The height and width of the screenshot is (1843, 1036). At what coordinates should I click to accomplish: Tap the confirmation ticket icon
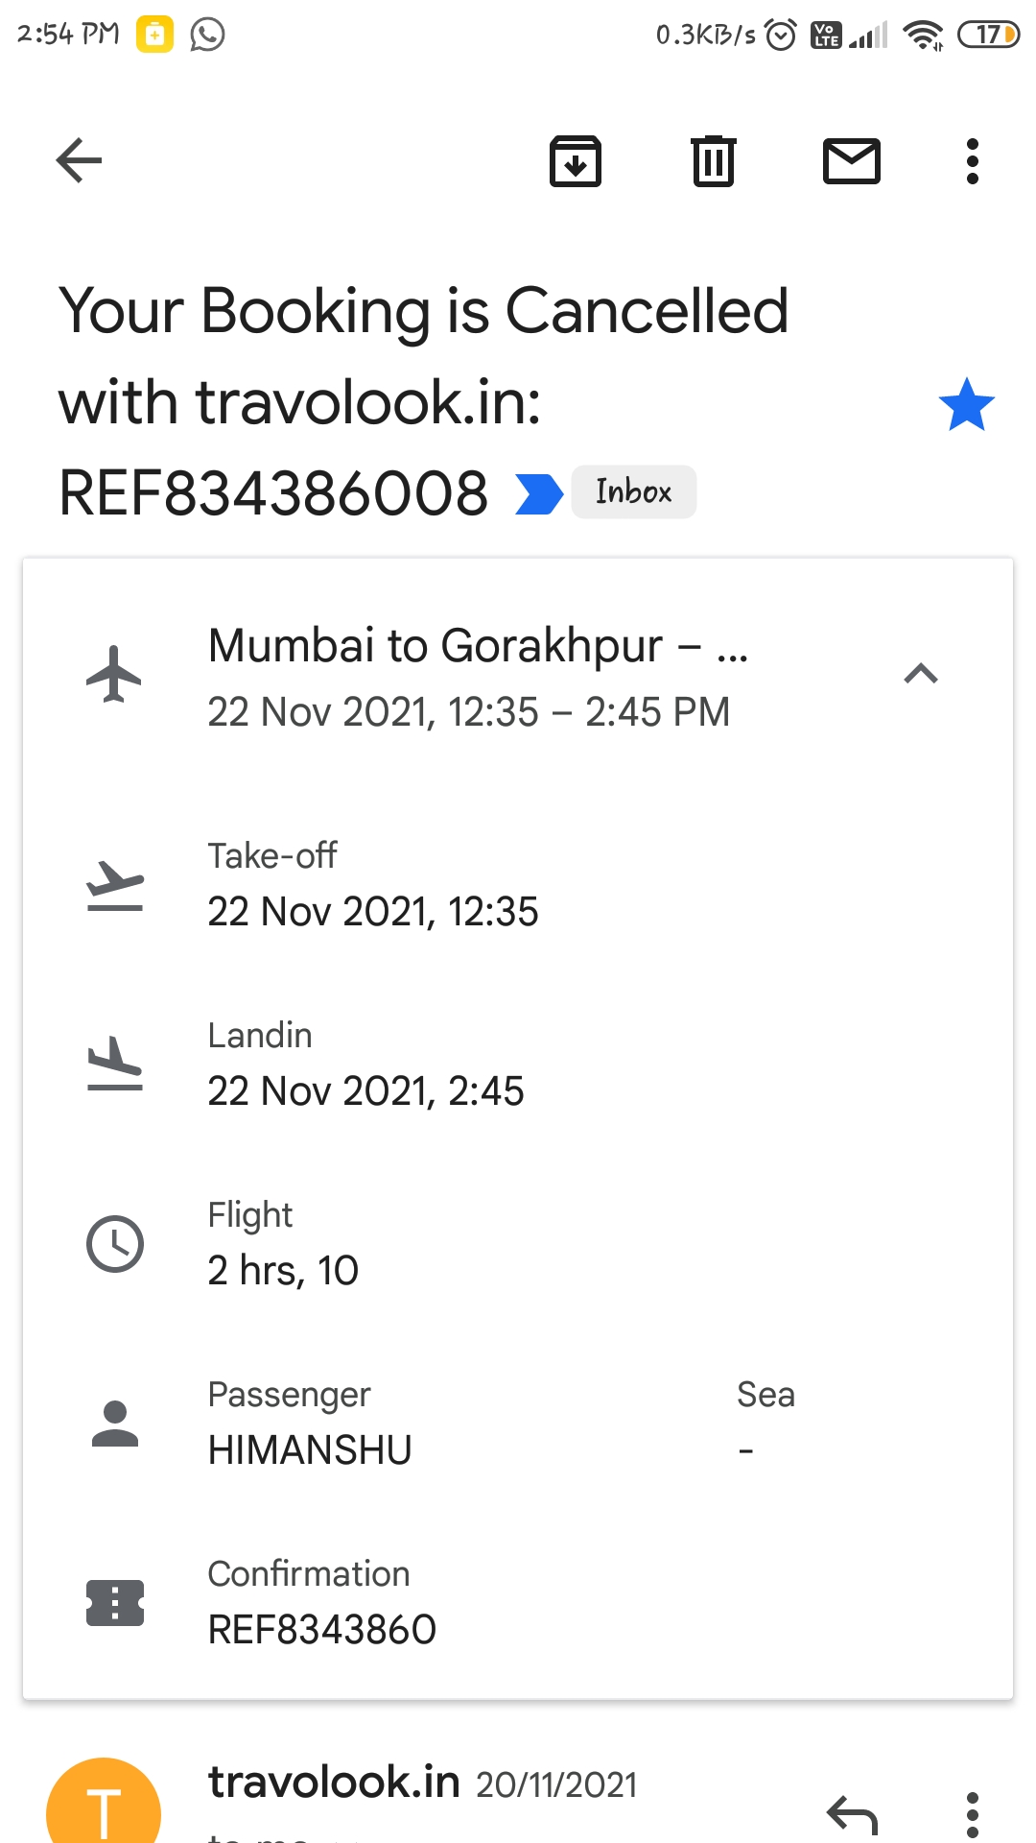[x=114, y=1603]
